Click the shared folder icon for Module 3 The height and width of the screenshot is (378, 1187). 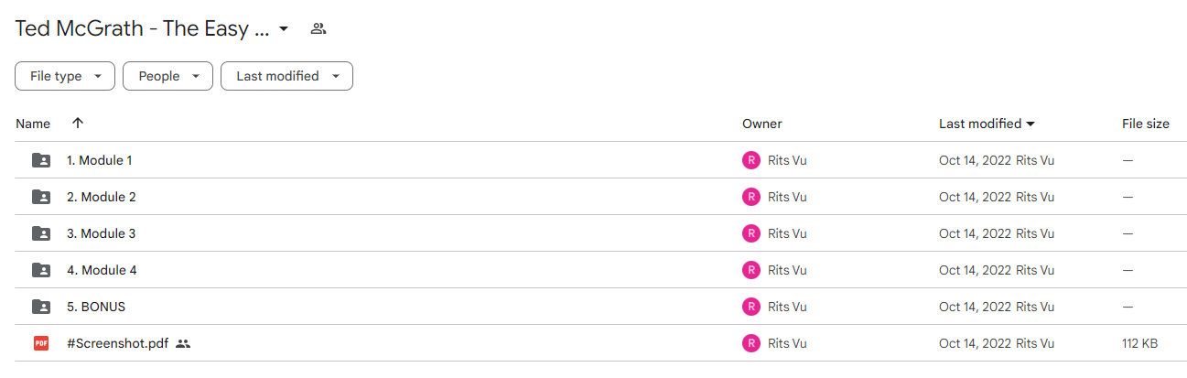tap(41, 233)
